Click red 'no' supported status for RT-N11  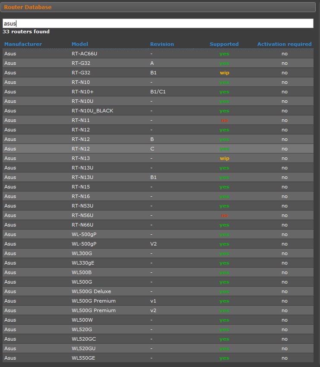pyautogui.click(x=225, y=121)
